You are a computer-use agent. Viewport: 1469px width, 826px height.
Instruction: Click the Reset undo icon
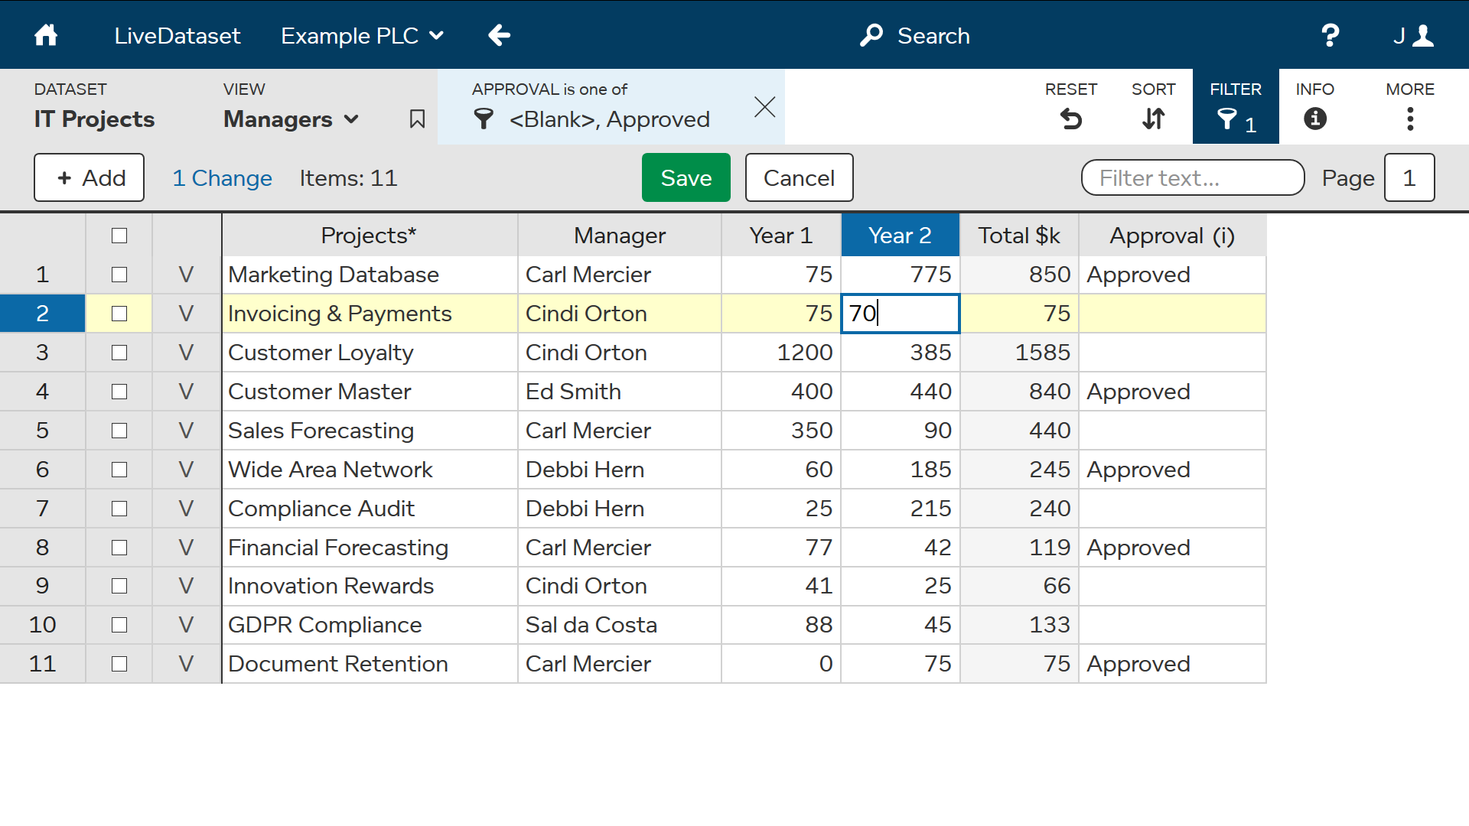(x=1071, y=119)
